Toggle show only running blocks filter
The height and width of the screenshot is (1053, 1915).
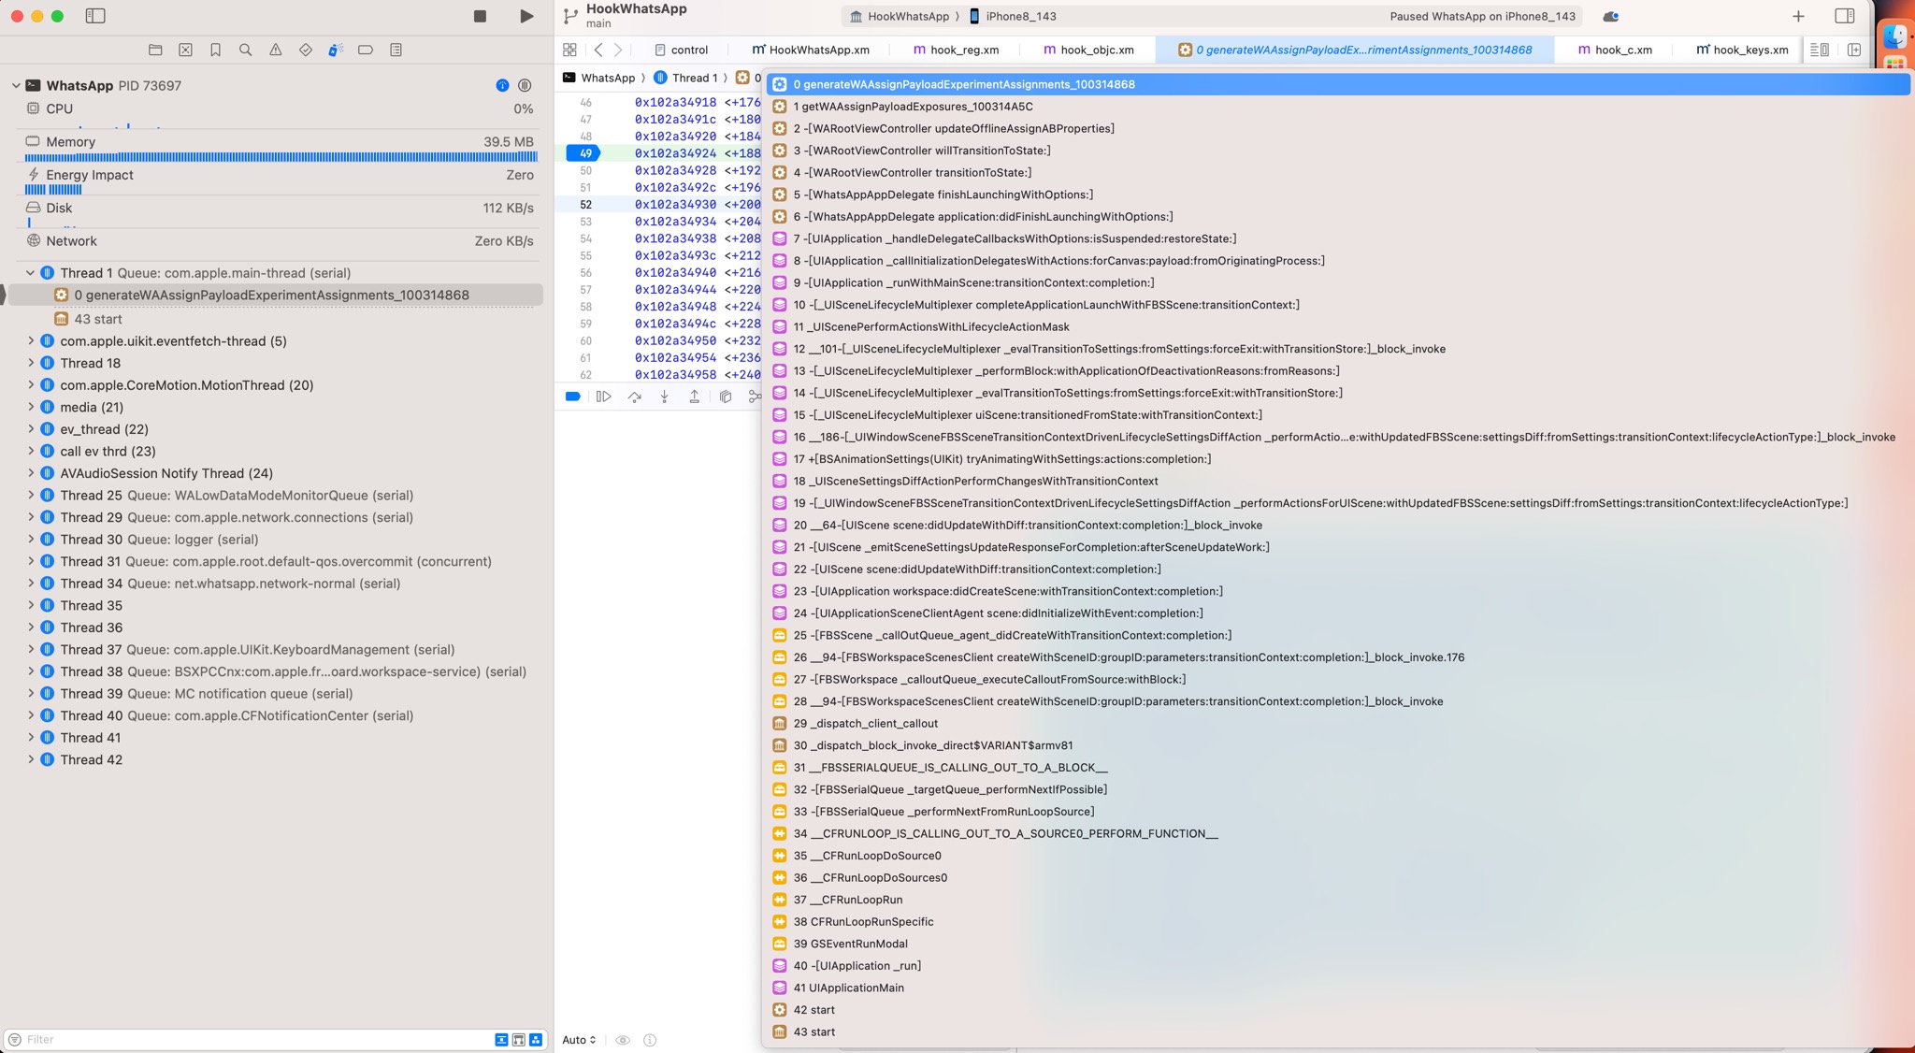click(536, 1040)
